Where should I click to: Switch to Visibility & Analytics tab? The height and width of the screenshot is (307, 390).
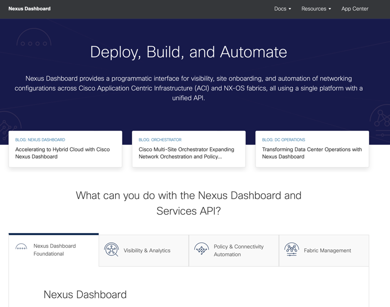(x=147, y=250)
